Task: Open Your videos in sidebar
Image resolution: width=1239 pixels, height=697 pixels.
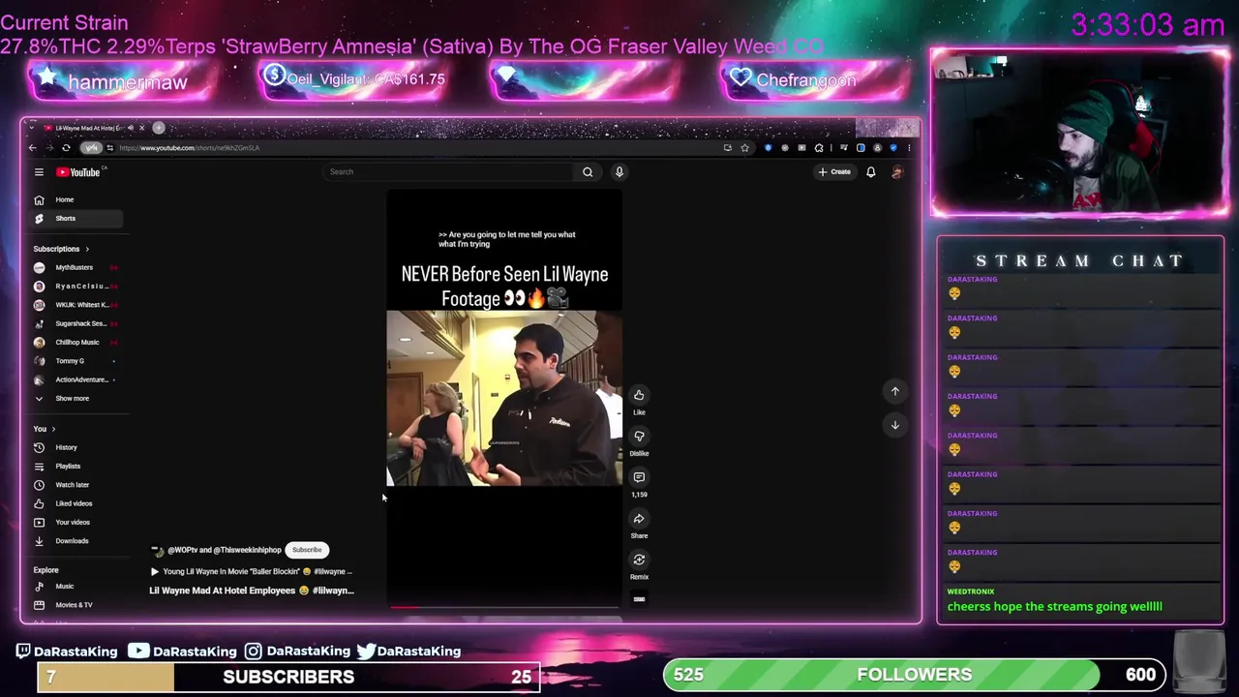Action: 76,523
